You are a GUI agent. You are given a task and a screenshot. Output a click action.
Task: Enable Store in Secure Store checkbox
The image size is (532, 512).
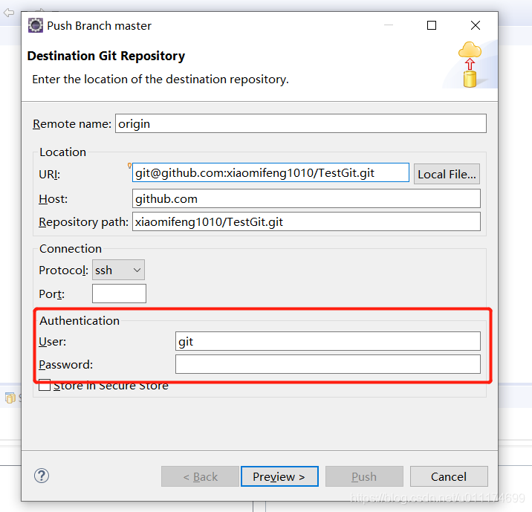point(45,386)
